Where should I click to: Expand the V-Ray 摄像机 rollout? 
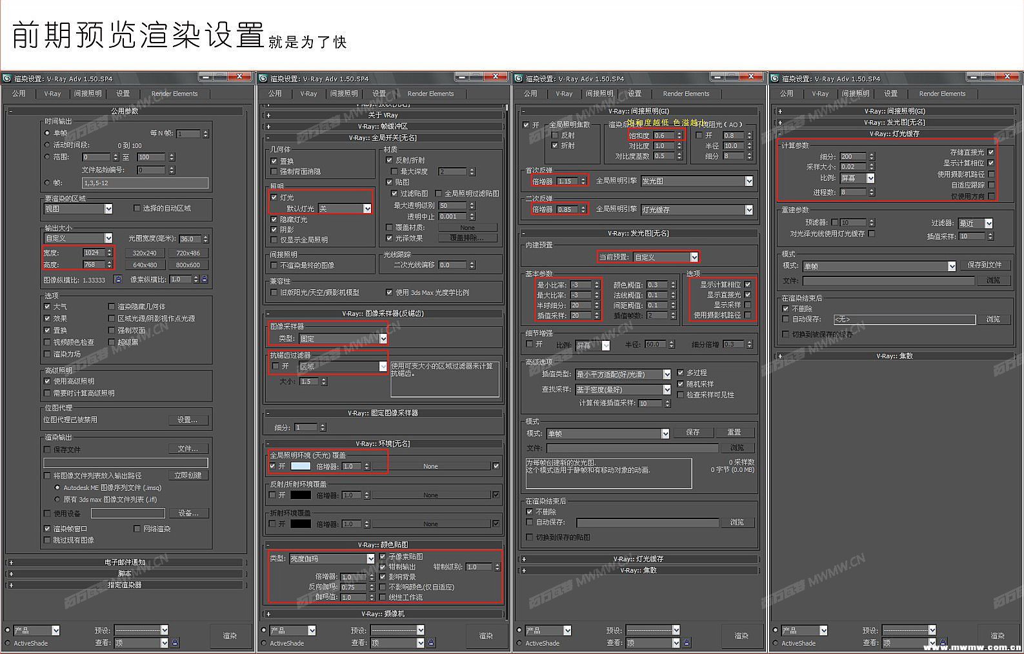tap(383, 614)
